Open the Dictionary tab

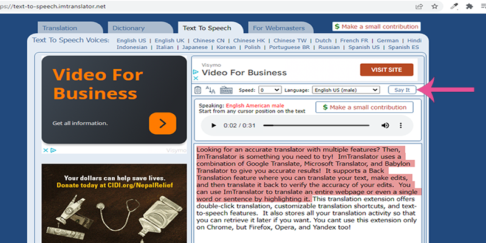click(x=139, y=28)
